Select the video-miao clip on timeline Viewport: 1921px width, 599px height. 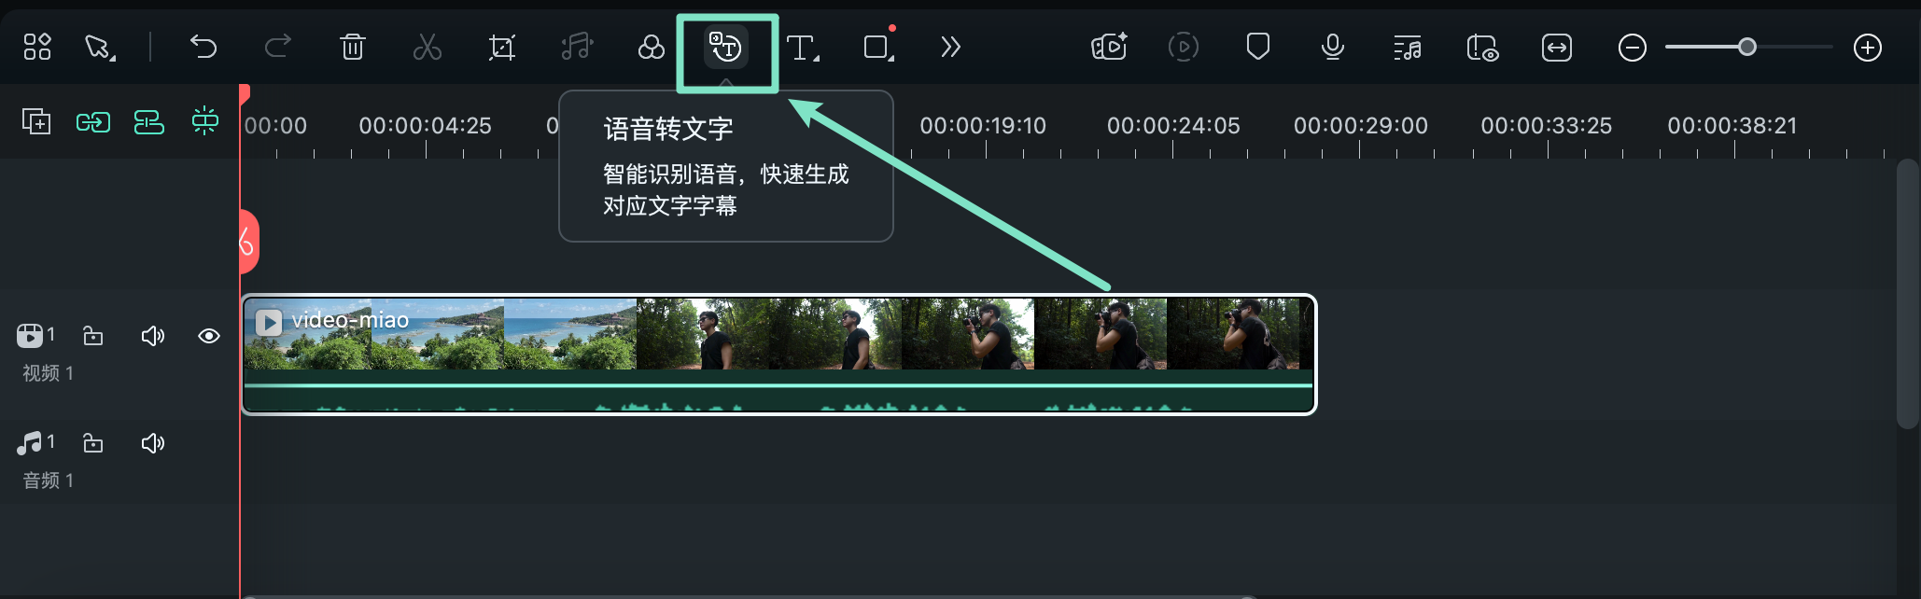[778, 355]
